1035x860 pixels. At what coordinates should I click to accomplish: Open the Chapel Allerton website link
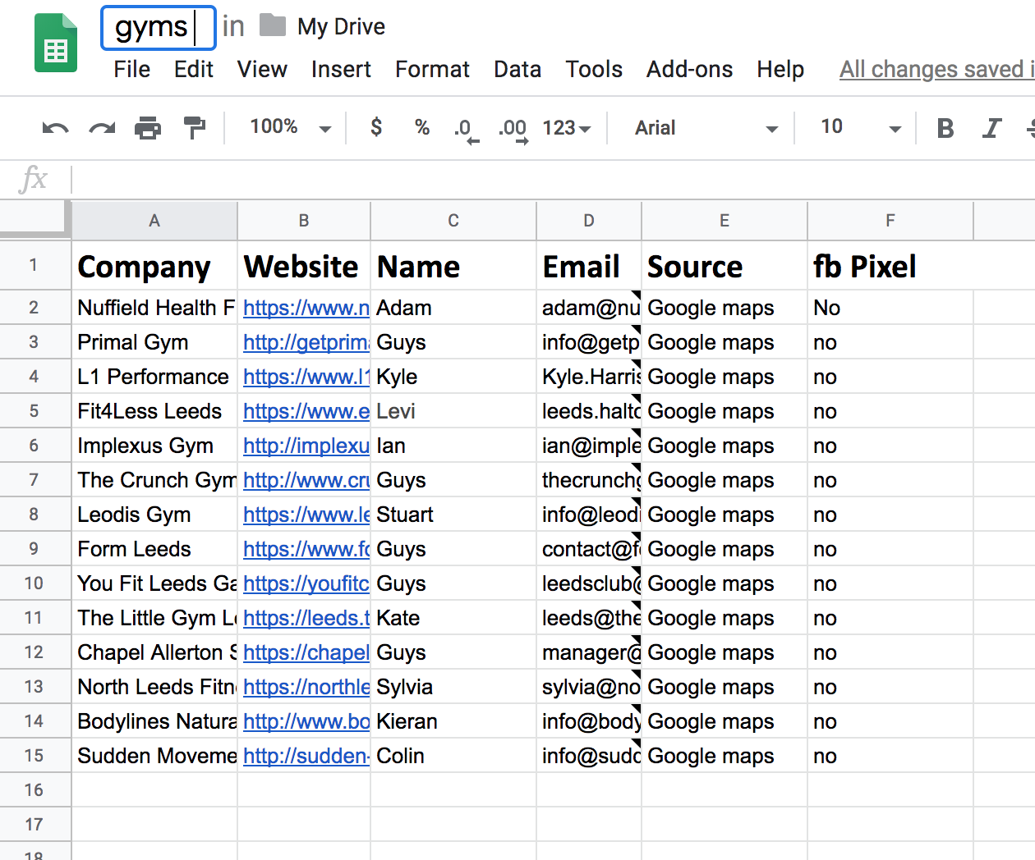(x=306, y=652)
